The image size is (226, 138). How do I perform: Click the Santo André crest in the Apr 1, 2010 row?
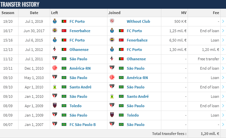(55, 87)
